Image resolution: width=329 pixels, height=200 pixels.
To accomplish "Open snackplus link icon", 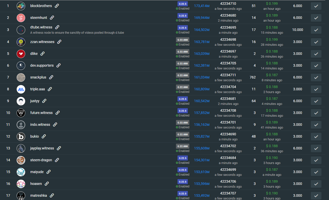I will (x=51, y=77).
